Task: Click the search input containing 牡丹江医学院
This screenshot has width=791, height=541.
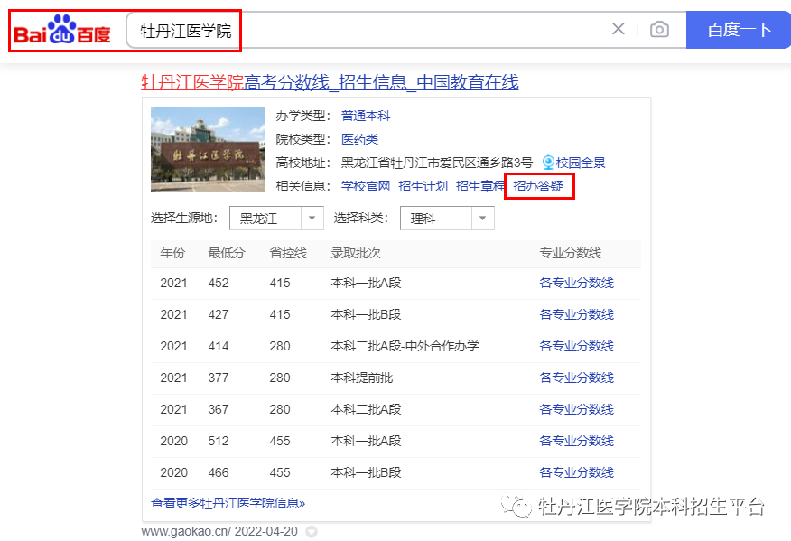Action: (x=370, y=30)
